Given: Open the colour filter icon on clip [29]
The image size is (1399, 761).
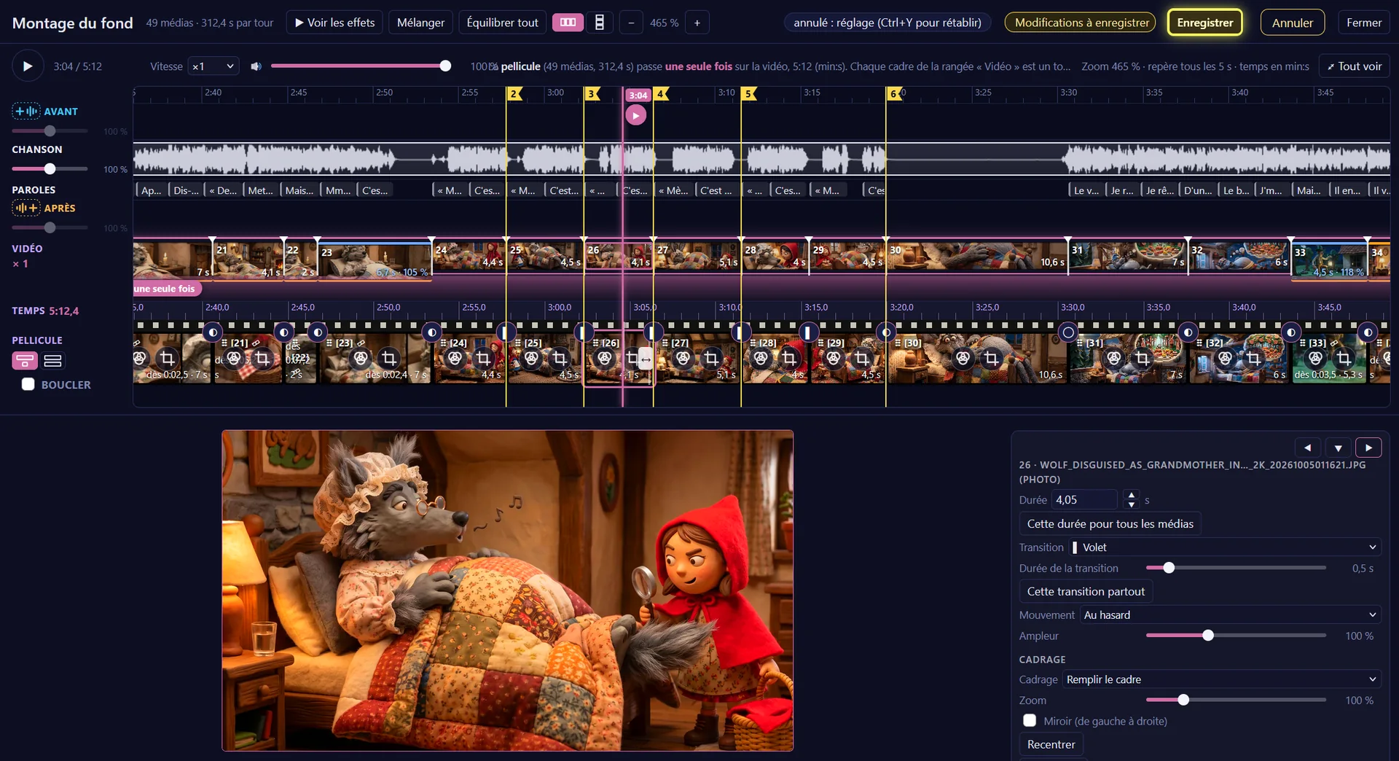Looking at the screenshot, I should pos(834,358).
